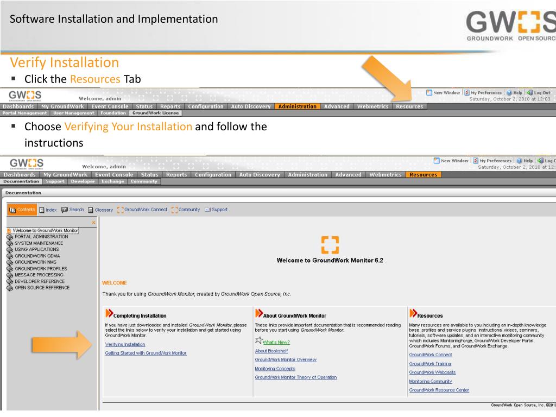
Task: Open GroundWork Monitor Theory of Operation link
Action: point(296,378)
